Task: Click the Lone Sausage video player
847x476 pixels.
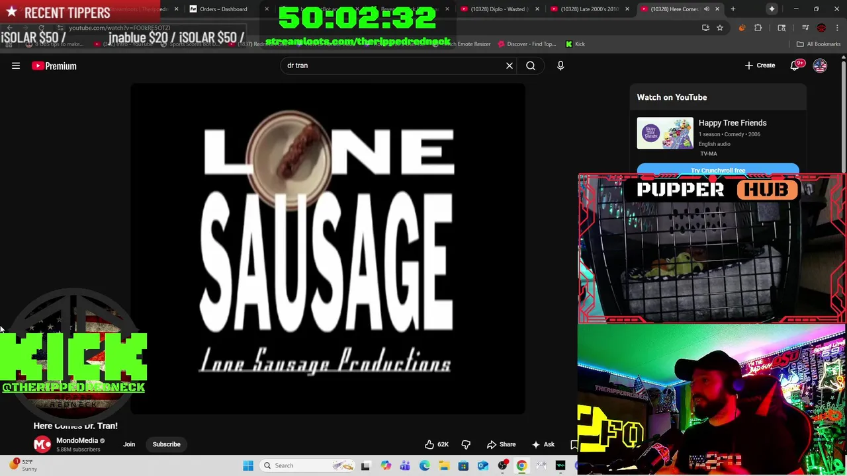Action: coord(328,248)
